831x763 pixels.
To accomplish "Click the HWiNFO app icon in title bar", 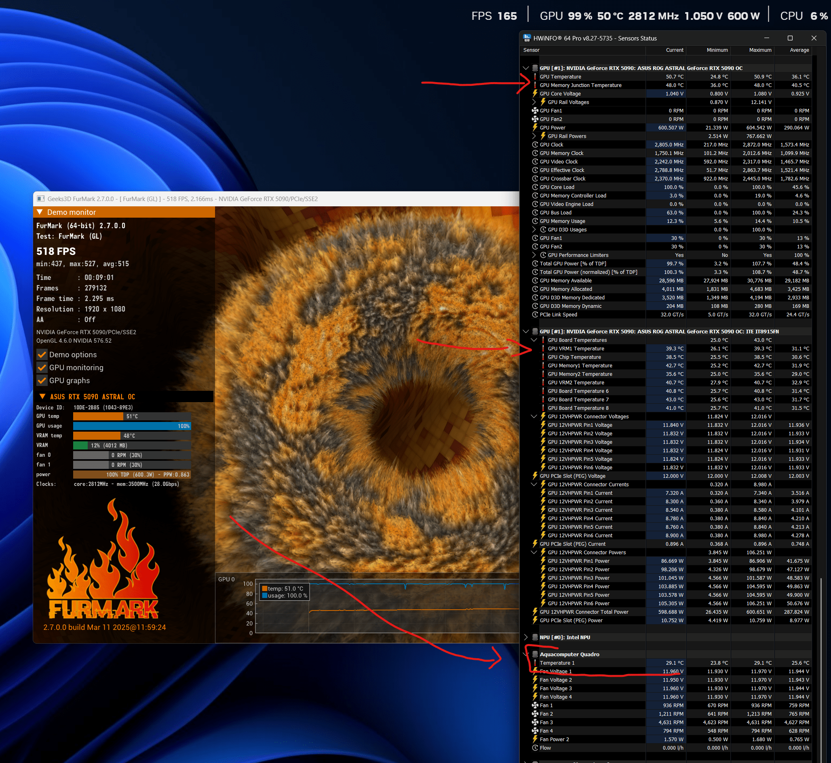I will 527,38.
